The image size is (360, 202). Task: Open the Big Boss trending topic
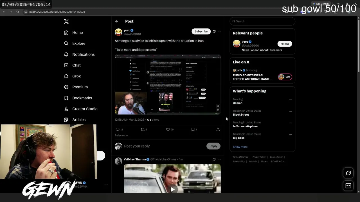(238, 138)
